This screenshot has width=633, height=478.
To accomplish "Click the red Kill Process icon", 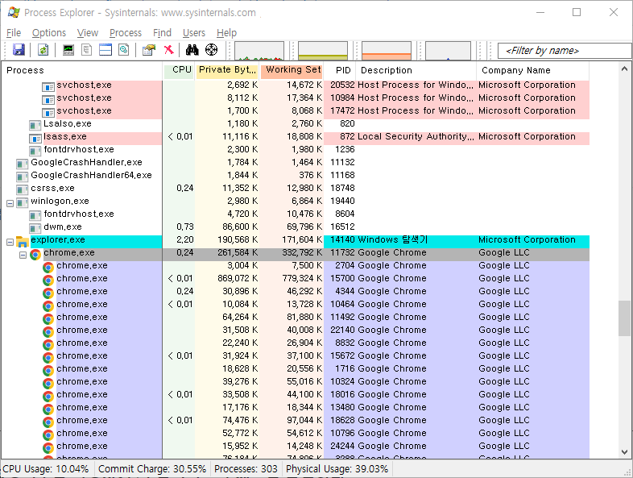I will pyautogui.click(x=169, y=50).
